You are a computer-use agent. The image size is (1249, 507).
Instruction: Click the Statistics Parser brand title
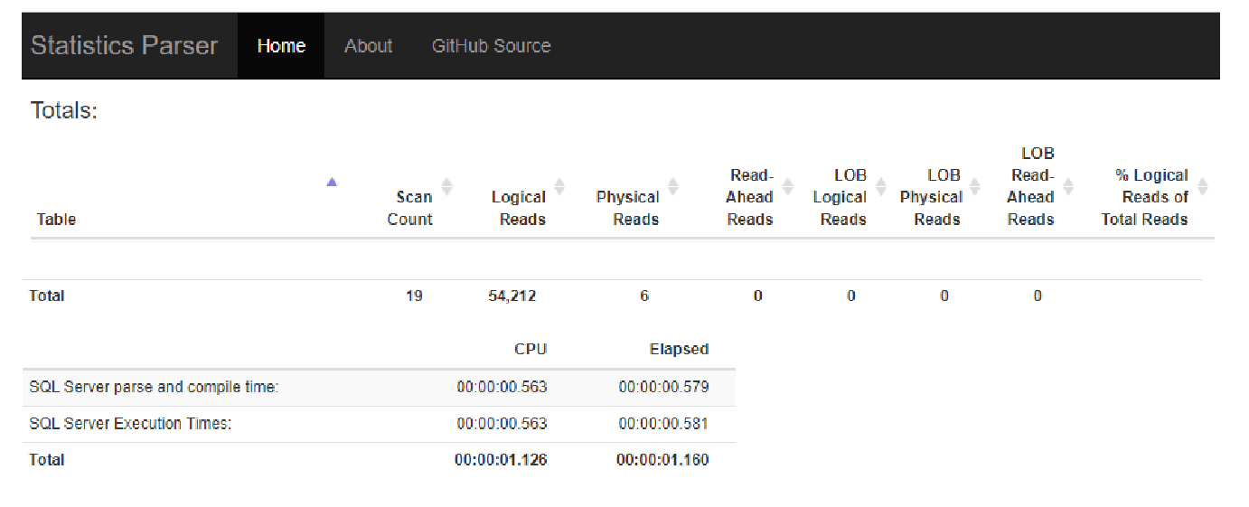125,46
